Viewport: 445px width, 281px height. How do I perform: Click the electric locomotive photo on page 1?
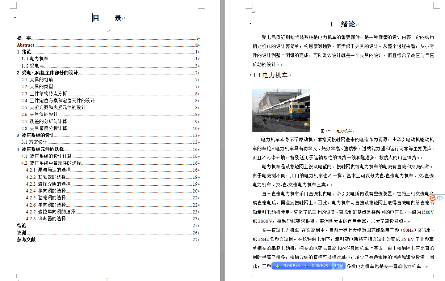(281, 110)
